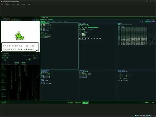The width and height of the screenshot is (156, 117).
Task: Open the Machine menu
Action: pyautogui.click(x=7, y=4)
